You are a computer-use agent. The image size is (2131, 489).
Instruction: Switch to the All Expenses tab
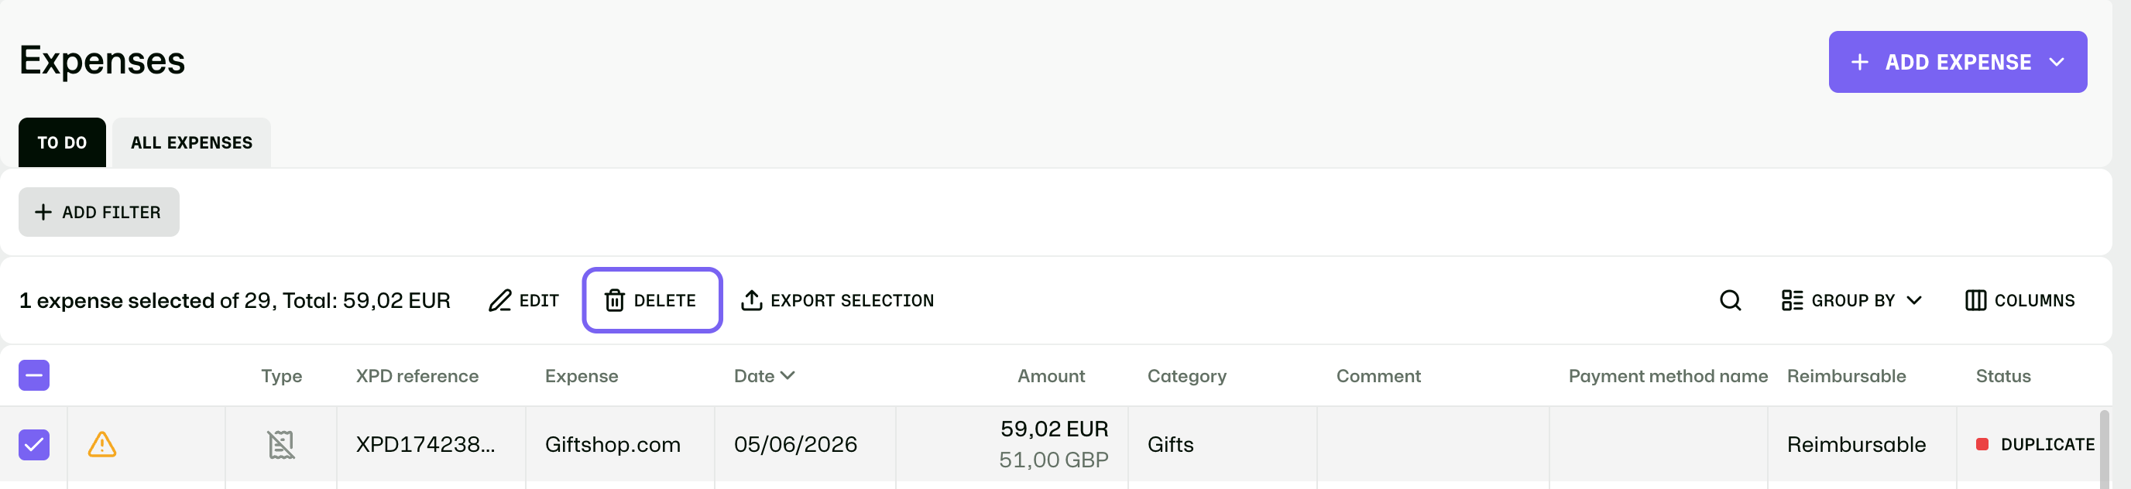pyautogui.click(x=191, y=143)
